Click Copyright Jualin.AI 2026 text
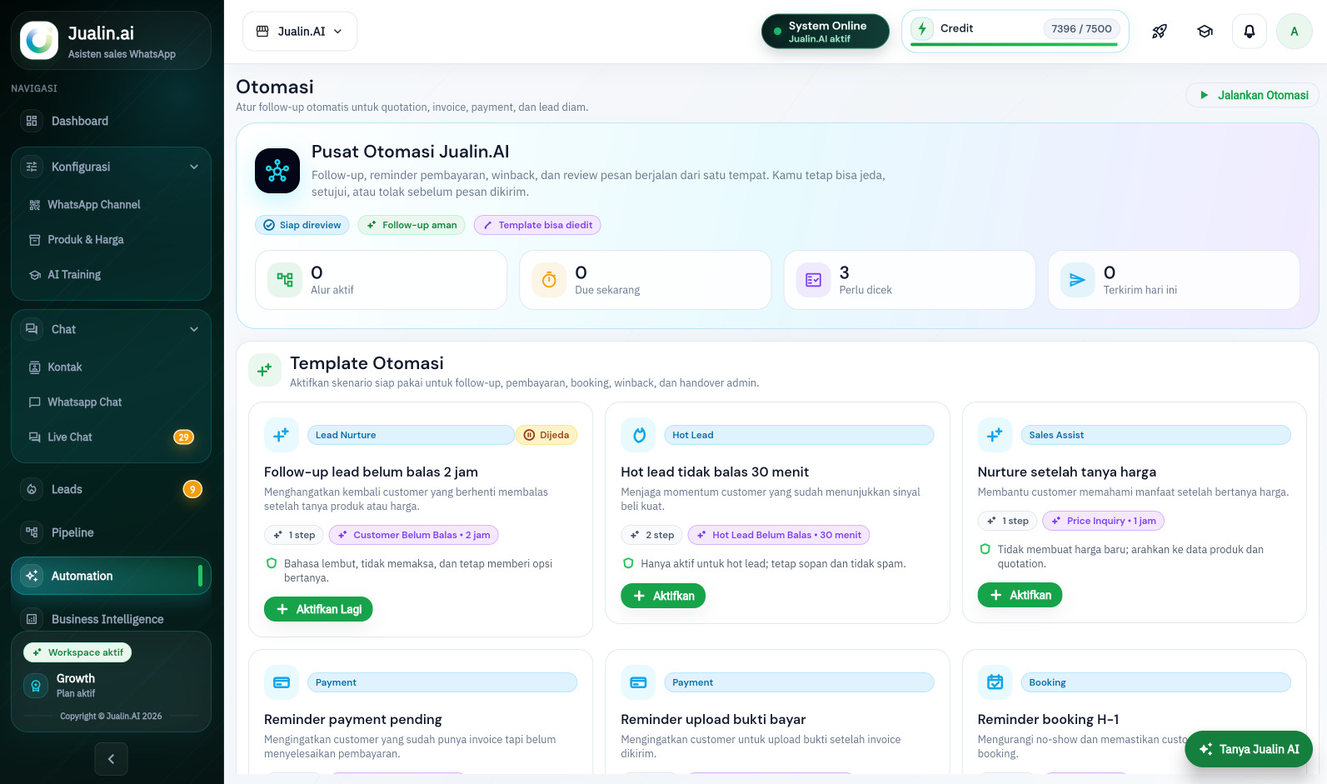 pos(111,716)
